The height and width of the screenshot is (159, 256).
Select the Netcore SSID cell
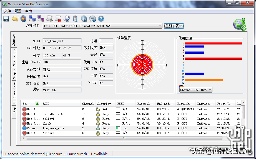[x=49, y=133]
